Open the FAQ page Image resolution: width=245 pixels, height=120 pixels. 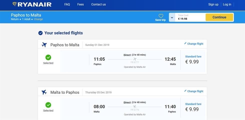pyautogui.click(x=67, y=4)
